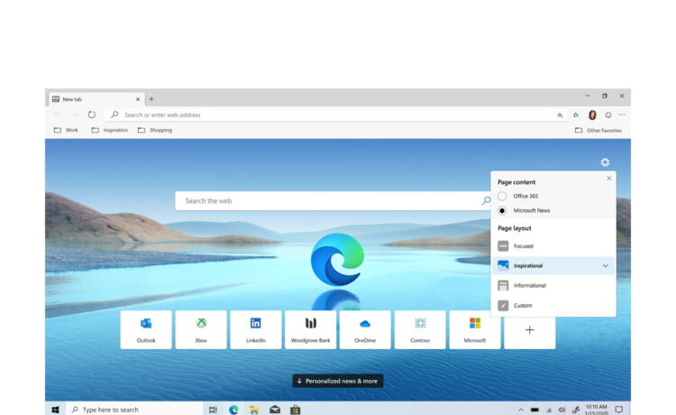Select the Office 365 radio button
The image size is (676, 415).
tap(502, 196)
